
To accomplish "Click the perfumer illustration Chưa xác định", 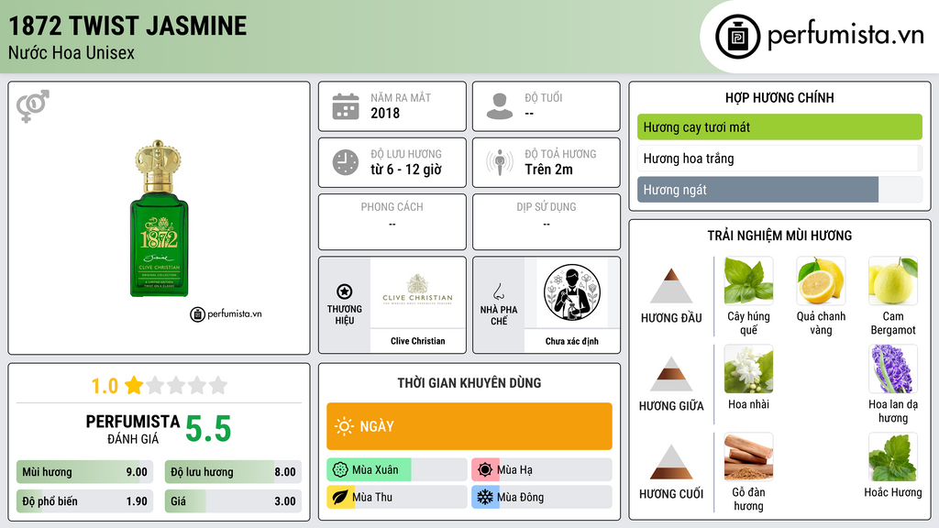I will [572, 292].
